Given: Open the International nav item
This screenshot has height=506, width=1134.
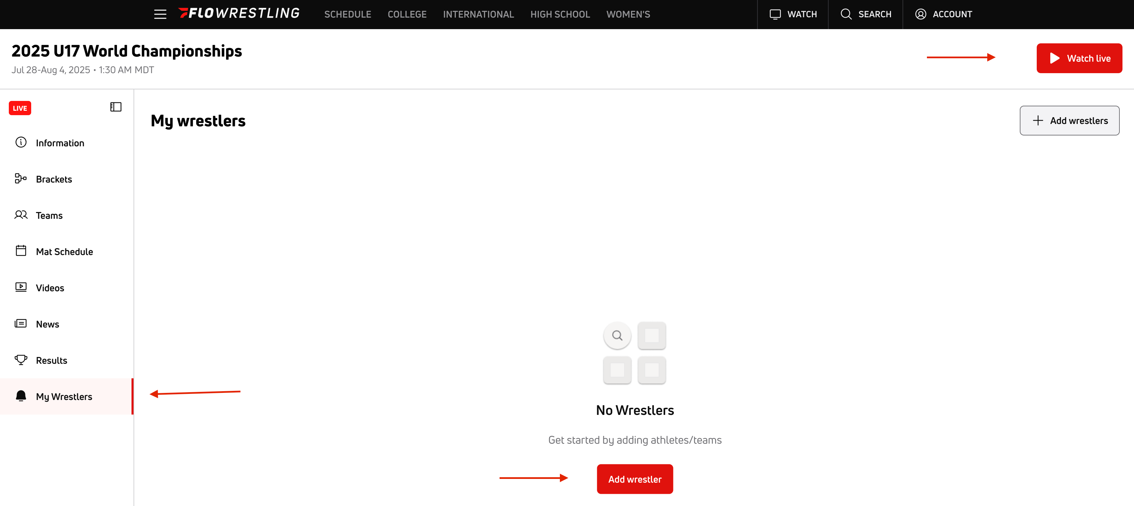Looking at the screenshot, I should coord(478,14).
